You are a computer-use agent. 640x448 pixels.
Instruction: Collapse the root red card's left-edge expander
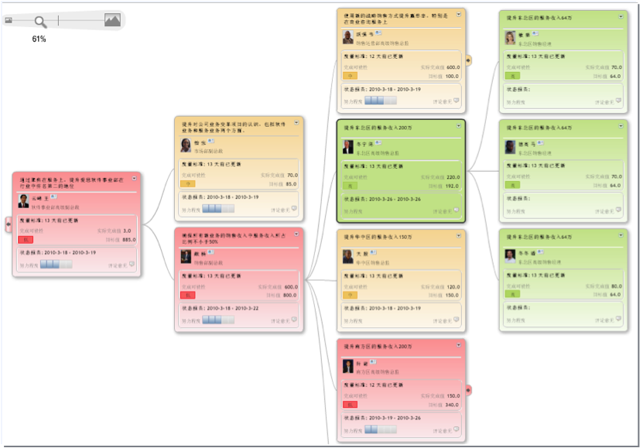pos(9,225)
